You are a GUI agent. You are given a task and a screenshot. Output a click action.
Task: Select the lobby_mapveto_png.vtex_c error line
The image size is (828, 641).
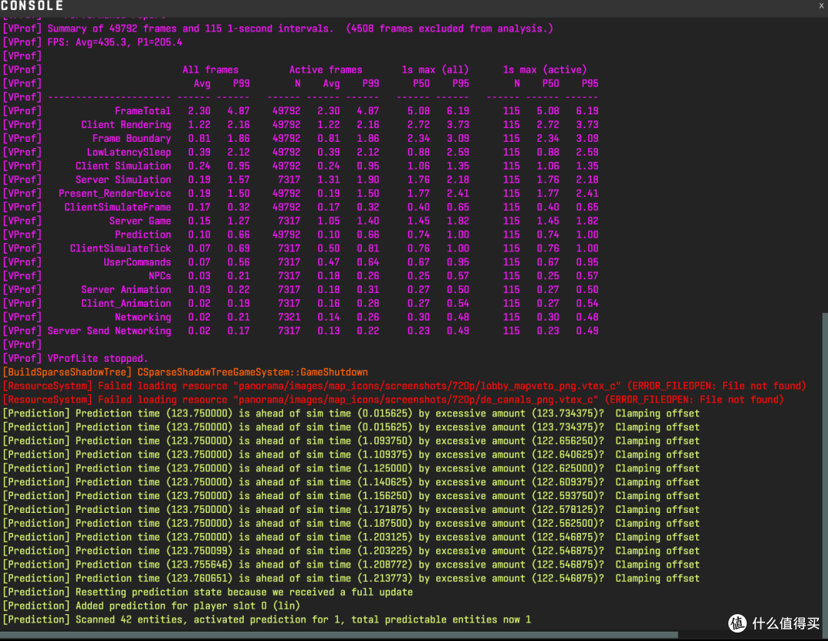405,386
